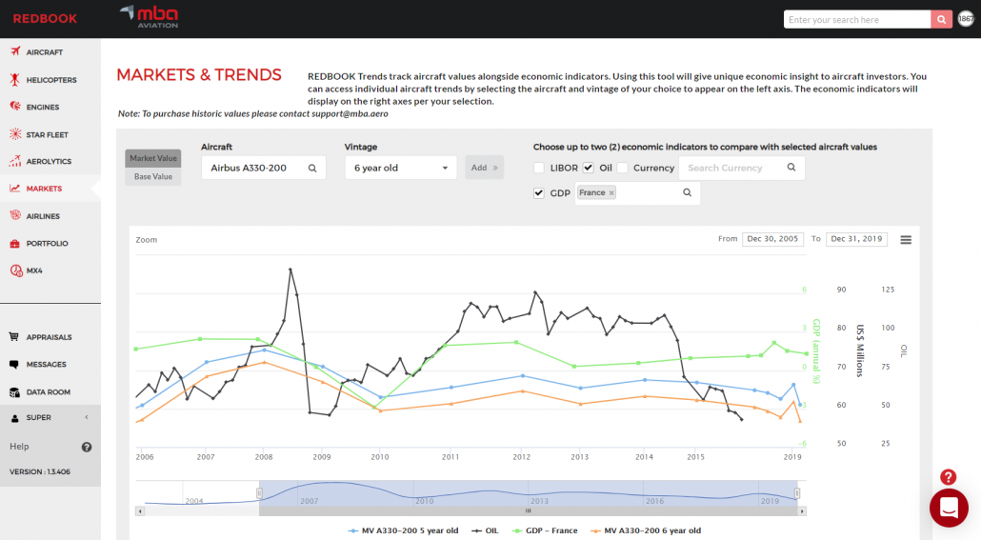
Task: Open the Search Currency combo box
Action: click(741, 168)
